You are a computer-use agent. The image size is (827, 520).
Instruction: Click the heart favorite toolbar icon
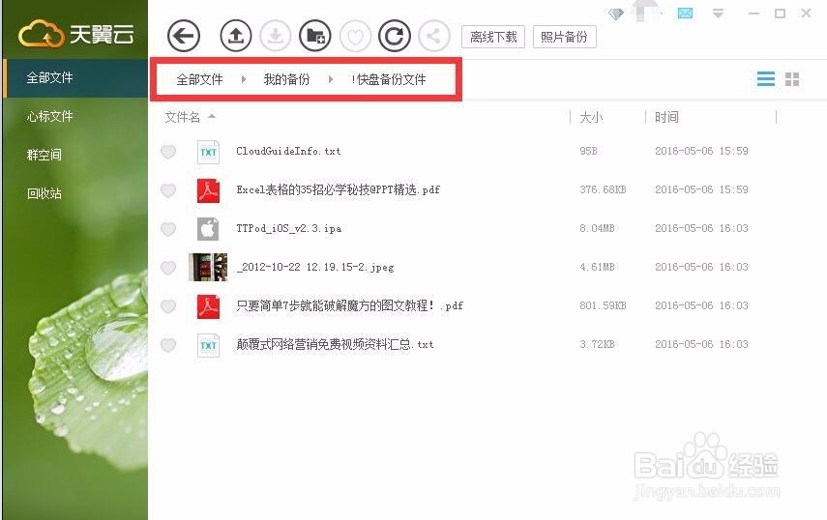pos(355,36)
